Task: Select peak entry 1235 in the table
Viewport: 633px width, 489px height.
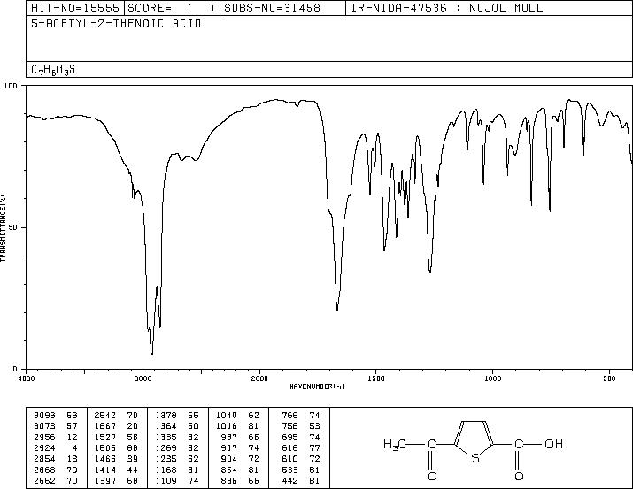Action: point(166,459)
